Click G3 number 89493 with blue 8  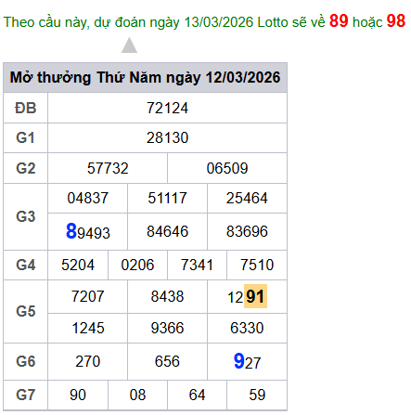(88, 231)
